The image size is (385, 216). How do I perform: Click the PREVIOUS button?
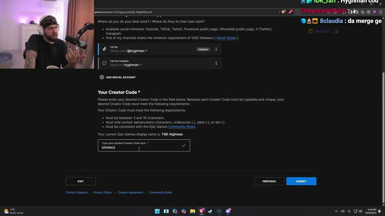[x=269, y=181]
